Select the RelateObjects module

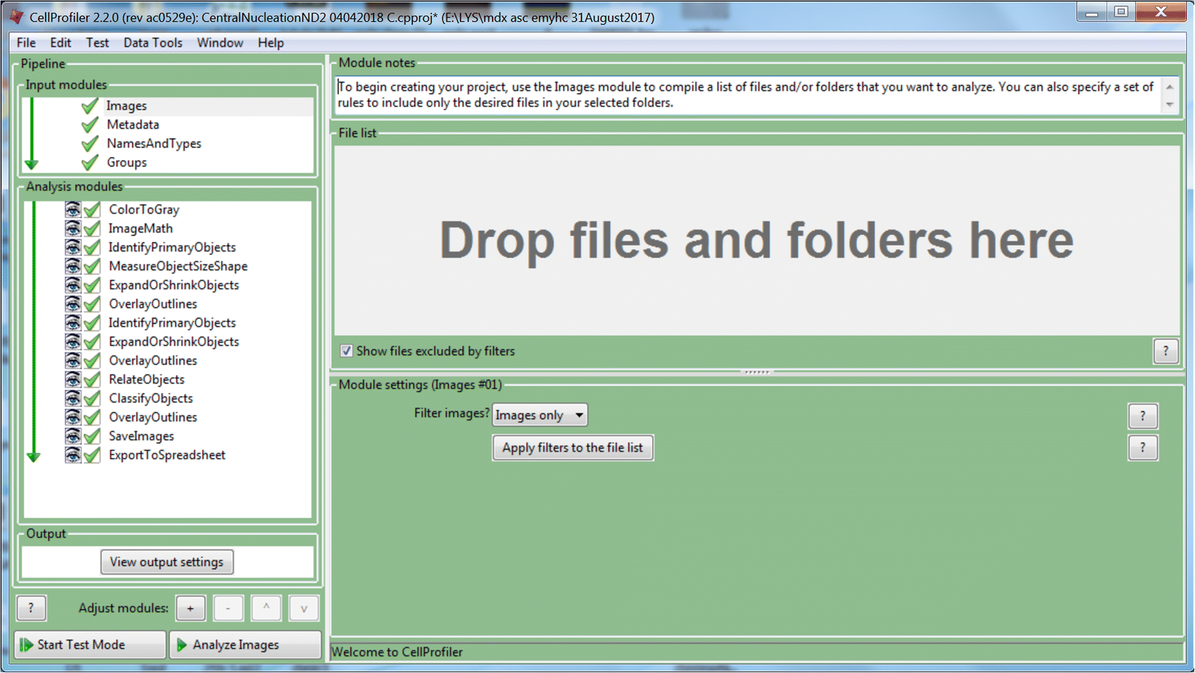pyautogui.click(x=147, y=379)
